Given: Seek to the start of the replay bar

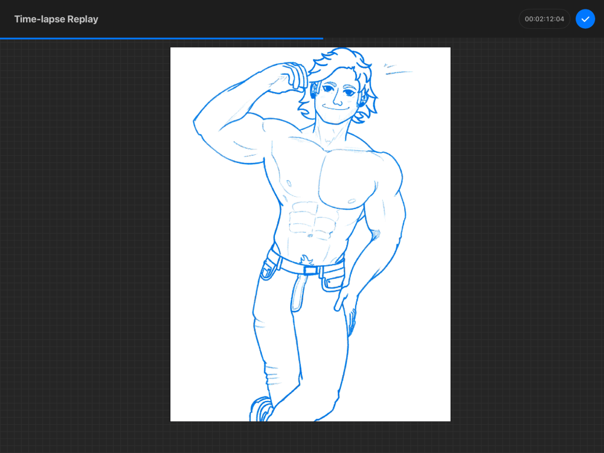Looking at the screenshot, I should point(2,38).
